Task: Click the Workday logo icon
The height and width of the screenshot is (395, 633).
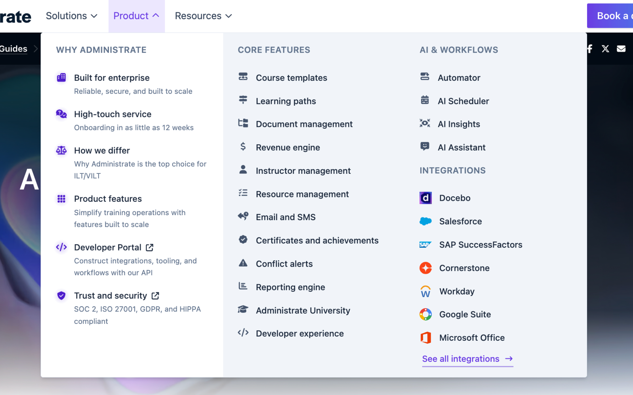Action: coord(425,291)
